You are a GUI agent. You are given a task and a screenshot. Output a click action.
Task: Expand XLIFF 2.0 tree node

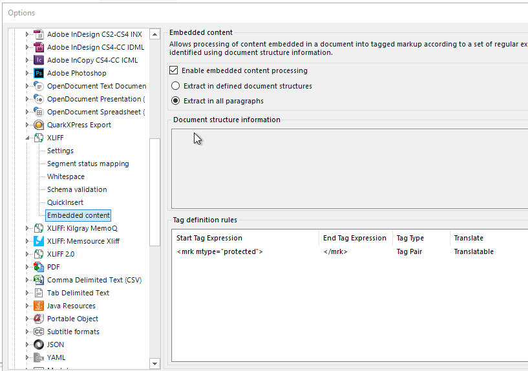point(27,254)
